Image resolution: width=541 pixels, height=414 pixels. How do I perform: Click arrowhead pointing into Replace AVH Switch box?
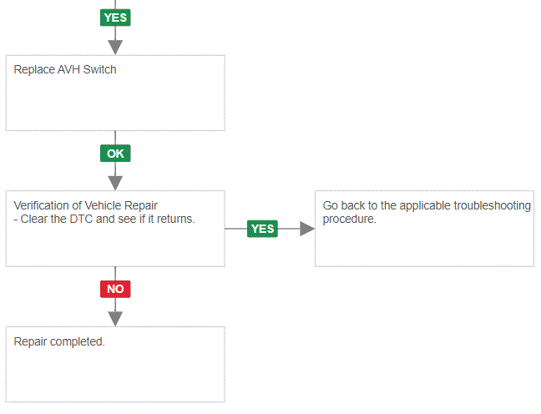click(x=115, y=48)
